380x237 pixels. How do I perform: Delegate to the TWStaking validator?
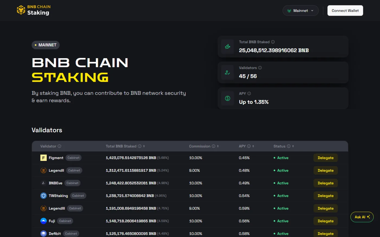[x=325, y=196]
